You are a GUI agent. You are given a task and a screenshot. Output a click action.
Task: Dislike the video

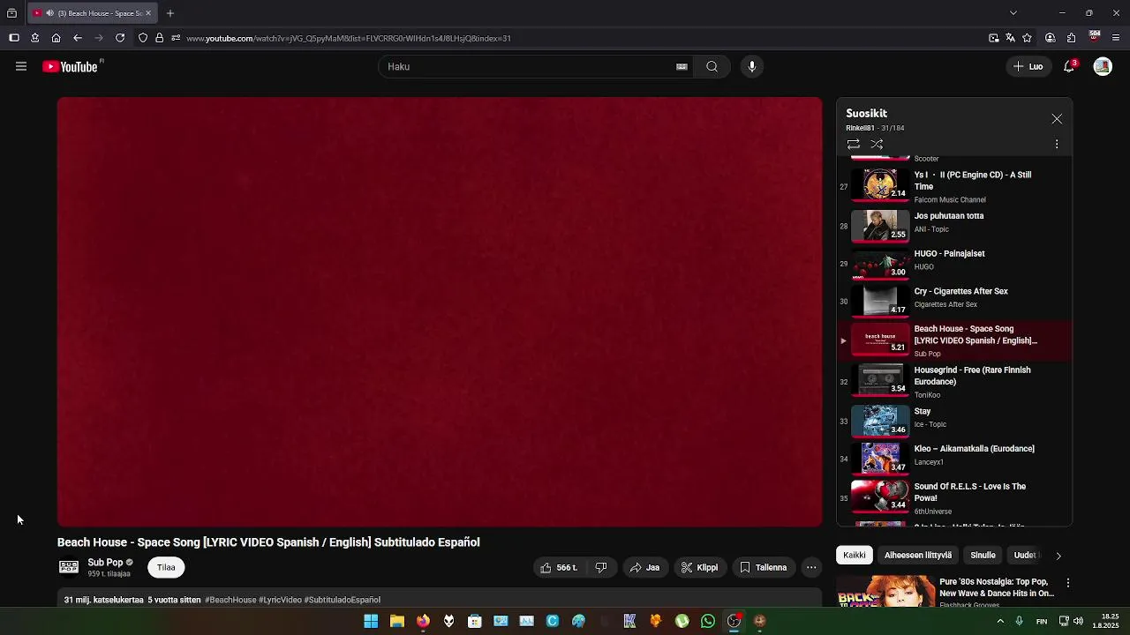(x=601, y=567)
